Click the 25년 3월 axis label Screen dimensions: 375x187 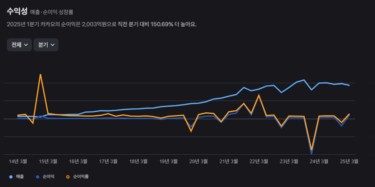349,162
